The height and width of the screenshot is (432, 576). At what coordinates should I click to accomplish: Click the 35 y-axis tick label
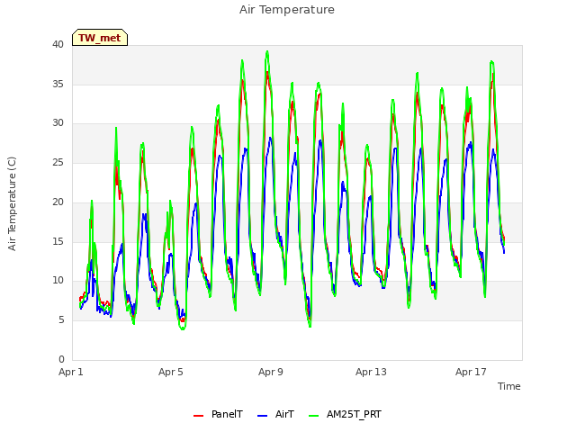[x=58, y=84]
